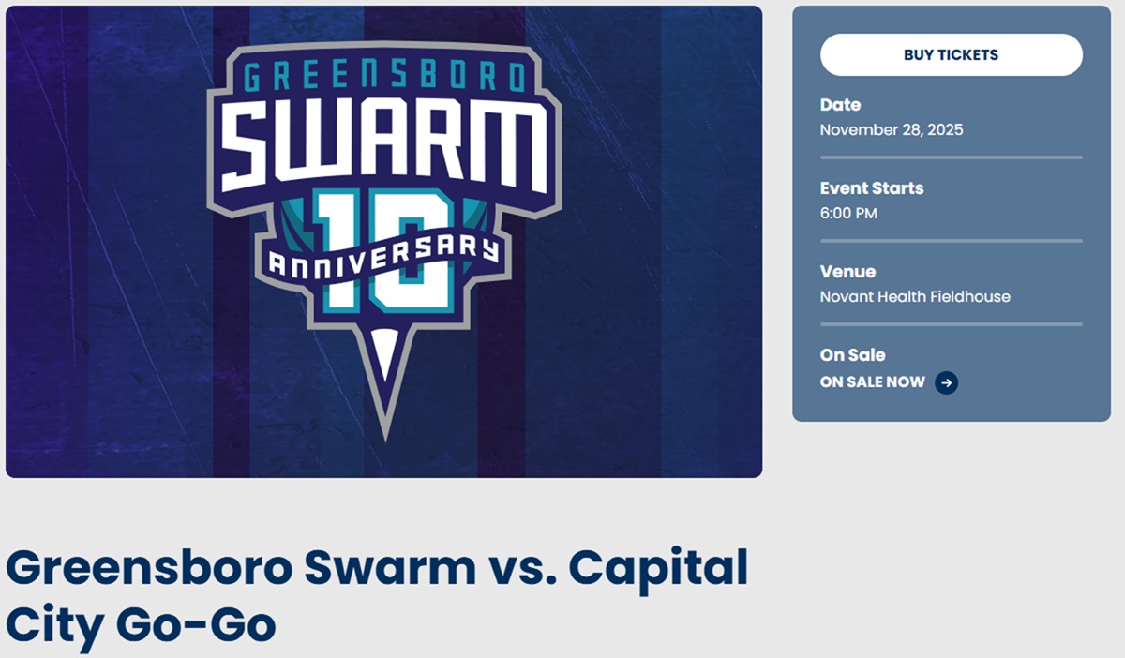Click the 6:00 PM start time
The width and height of the screenshot is (1125, 658).
click(x=848, y=213)
